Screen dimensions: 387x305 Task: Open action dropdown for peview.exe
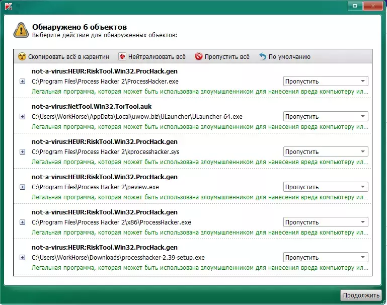coord(326,187)
